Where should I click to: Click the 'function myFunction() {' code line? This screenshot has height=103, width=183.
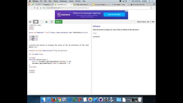point(38,60)
